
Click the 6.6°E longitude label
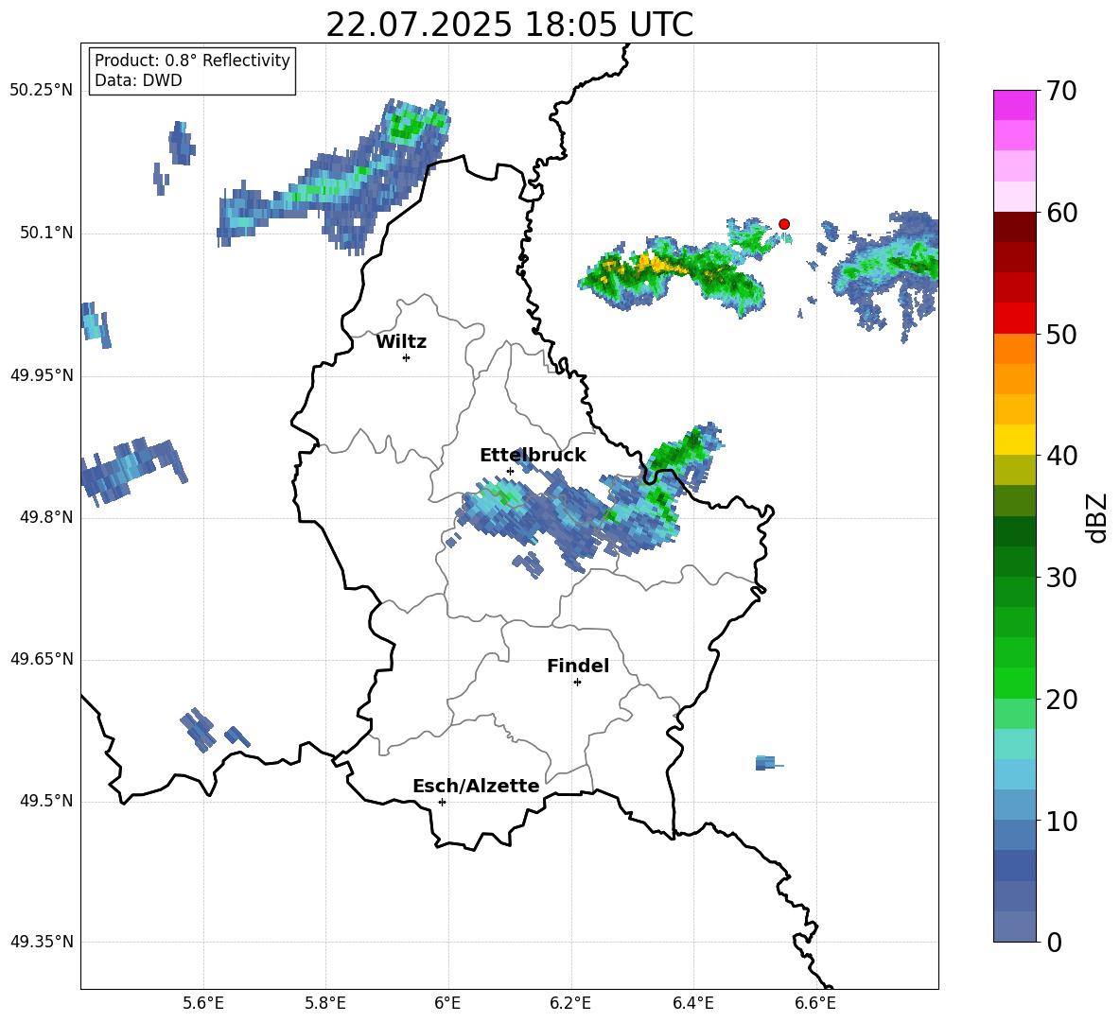[815, 1003]
